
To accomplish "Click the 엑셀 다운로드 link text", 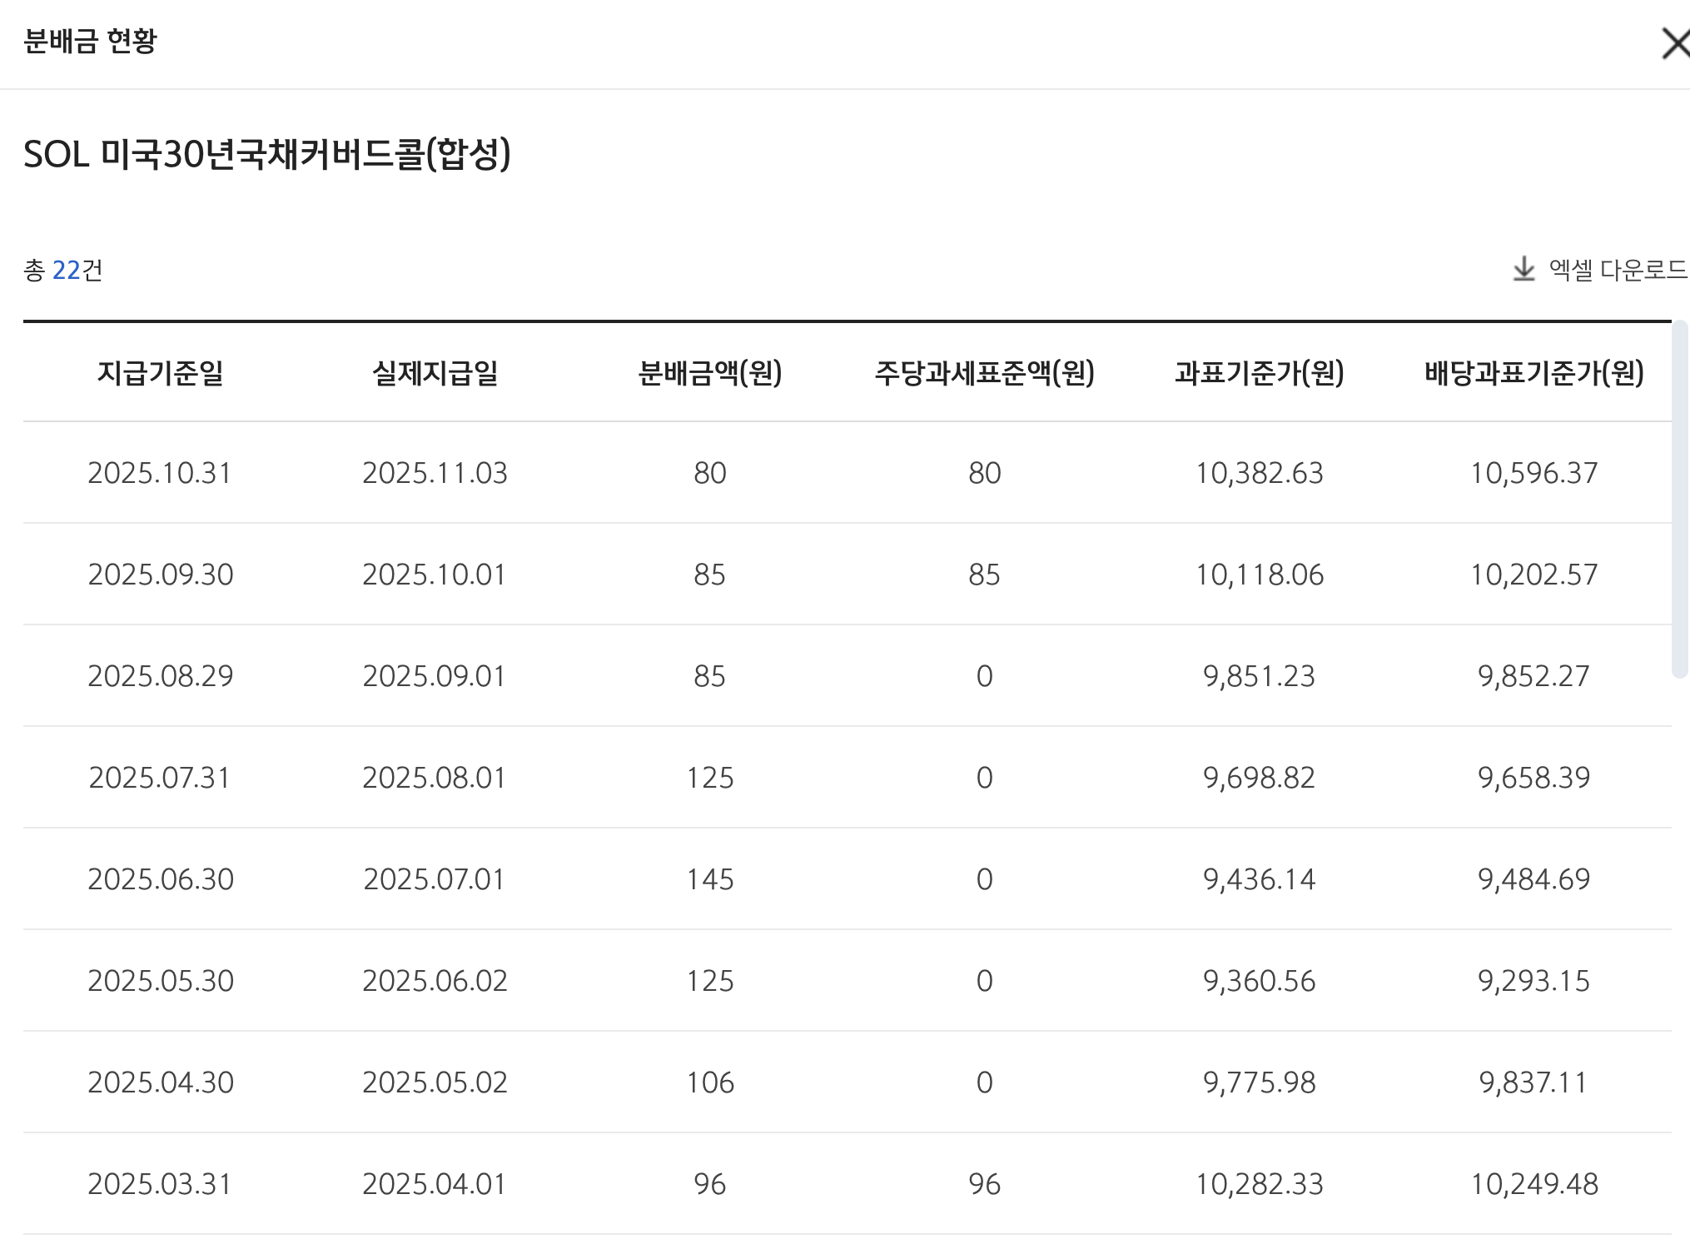I will click(x=1617, y=270).
